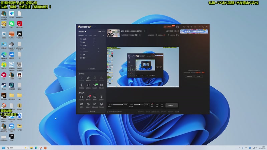Open the message bubble icon in title bar
Screen dimensions: 267x150
pyautogui.click(x=184, y=27)
